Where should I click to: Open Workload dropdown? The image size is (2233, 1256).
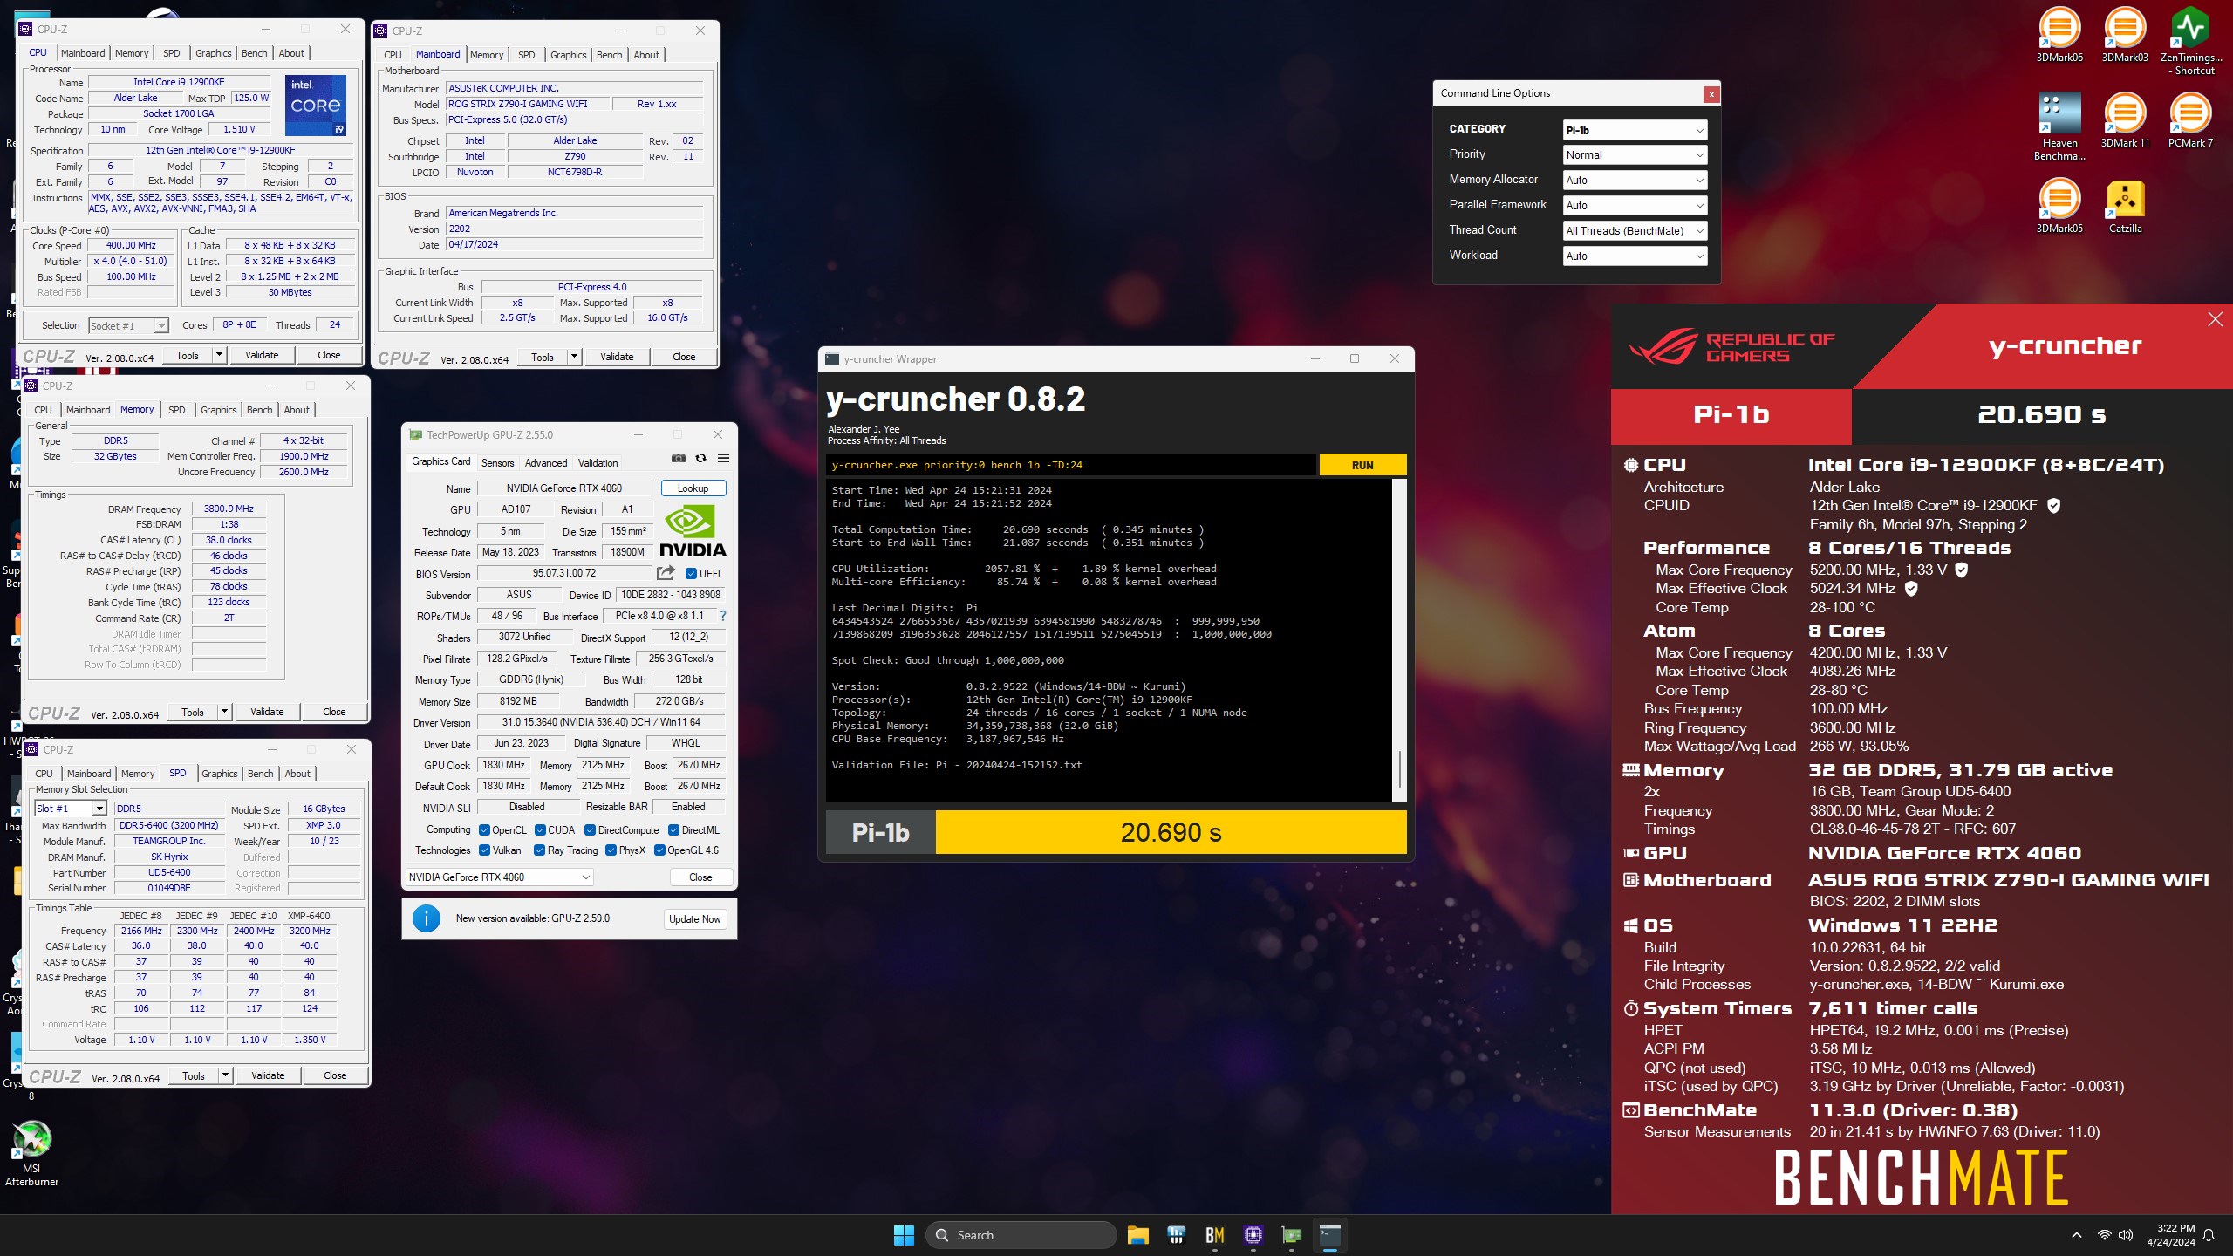pyautogui.click(x=1635, y=256)
